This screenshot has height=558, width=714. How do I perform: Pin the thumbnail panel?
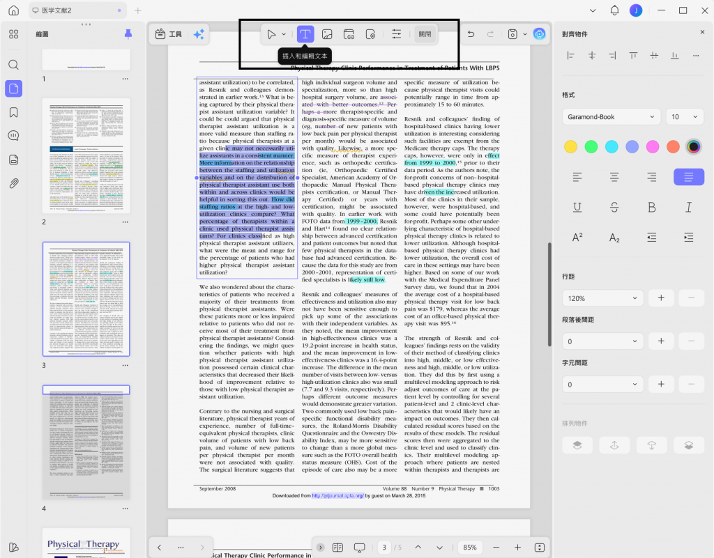click(128, 34)
